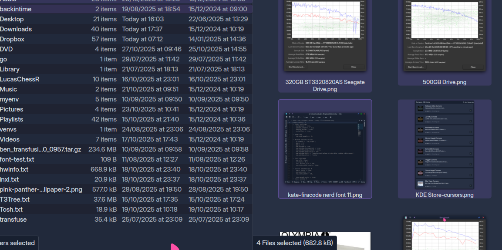Select the Music folder row
The image size is (502, 250).
[9, 89]
